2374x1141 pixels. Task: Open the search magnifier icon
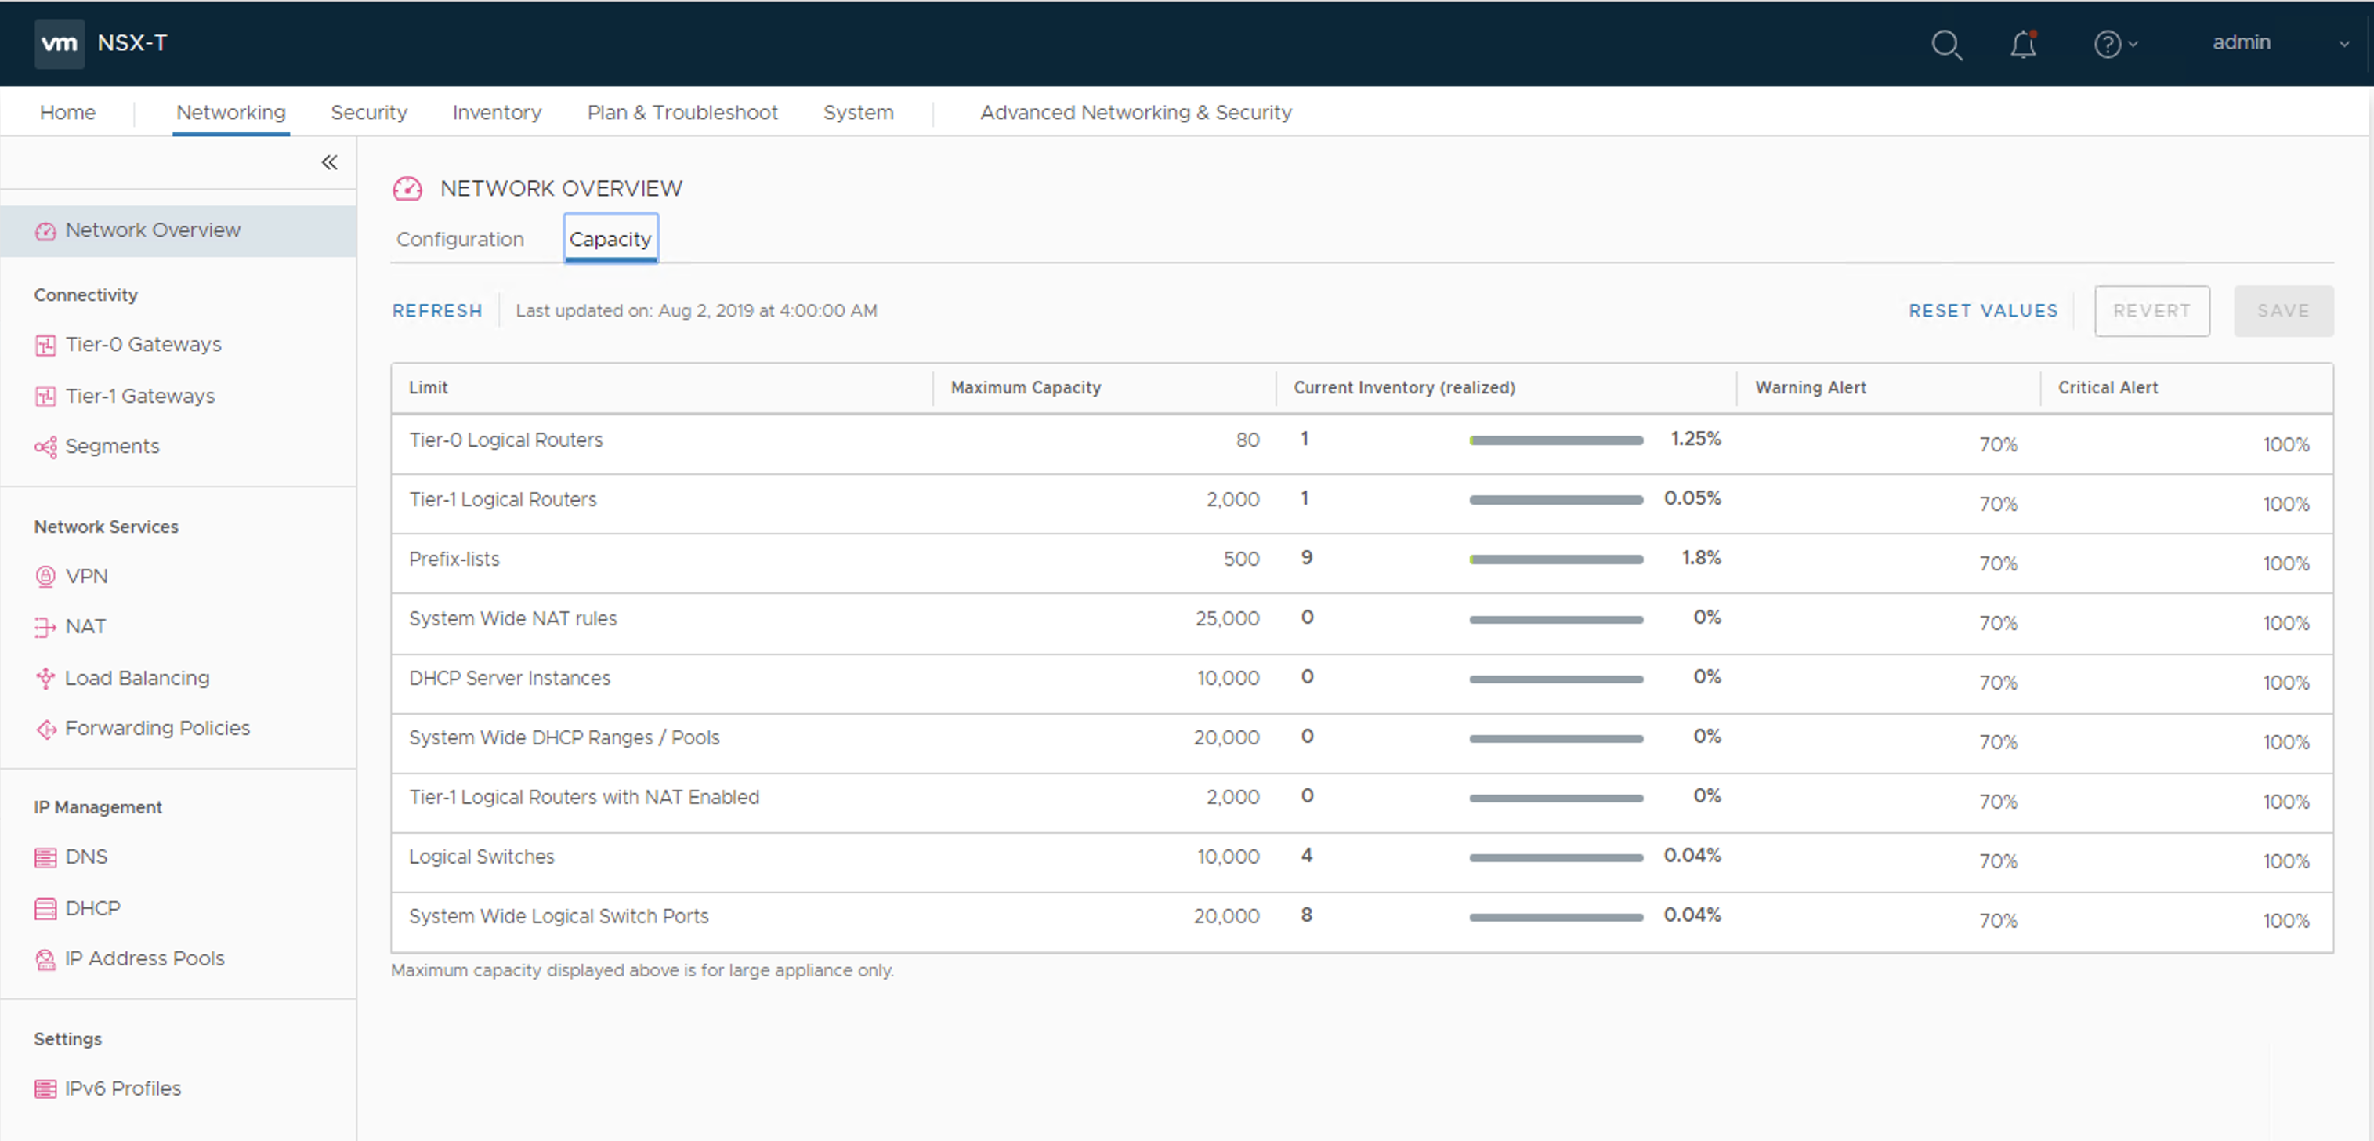(x=1946, y=44)
